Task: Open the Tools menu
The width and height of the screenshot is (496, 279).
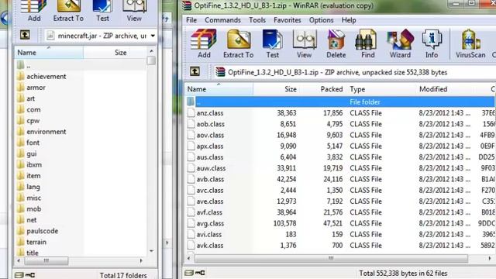Action: (x=257, y=20)
